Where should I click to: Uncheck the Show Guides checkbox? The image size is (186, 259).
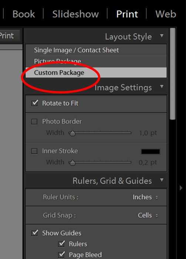(x=35, y=233)
